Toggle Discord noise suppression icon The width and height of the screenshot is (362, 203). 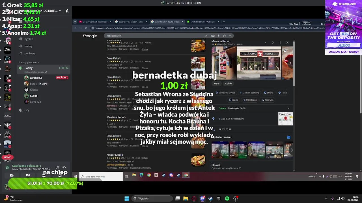point(57,167)
